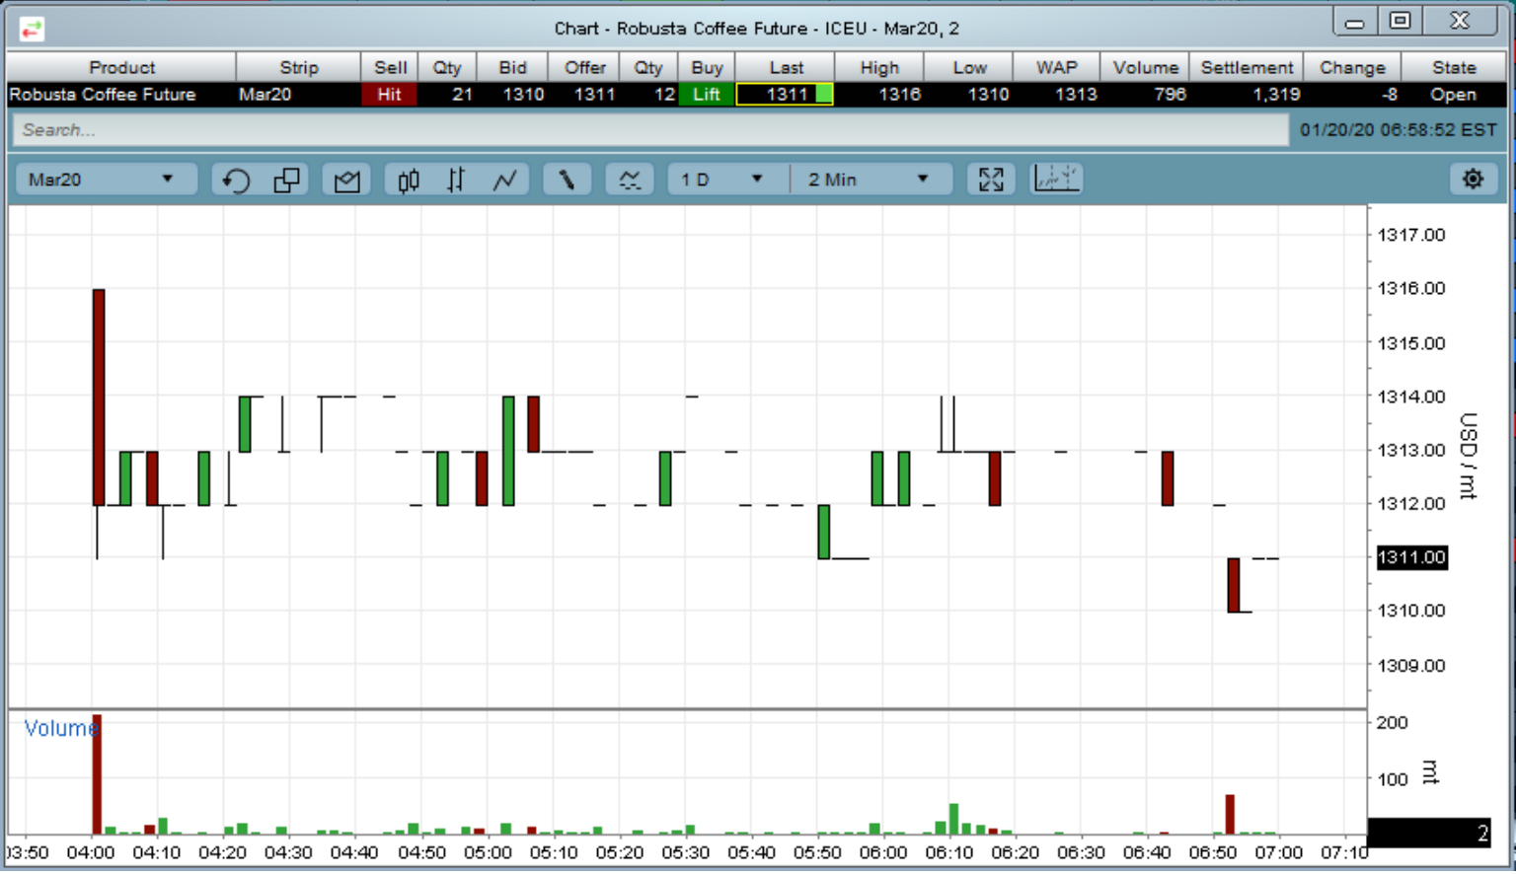Screen dimensions: 1516x874
Task: Click the Low column header
Action: pos(969,67)
